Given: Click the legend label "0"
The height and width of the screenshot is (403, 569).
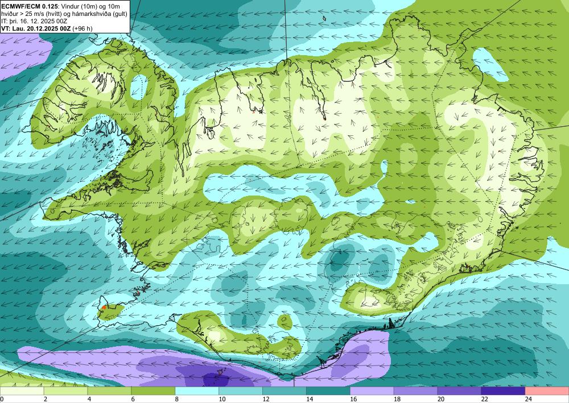Looking at the screenshot, I should point(2,399).
